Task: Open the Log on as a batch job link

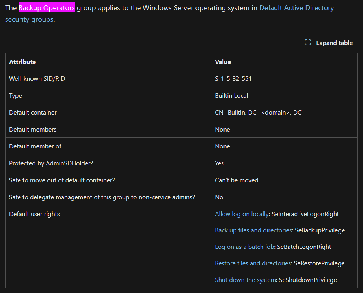Action: 244,247
